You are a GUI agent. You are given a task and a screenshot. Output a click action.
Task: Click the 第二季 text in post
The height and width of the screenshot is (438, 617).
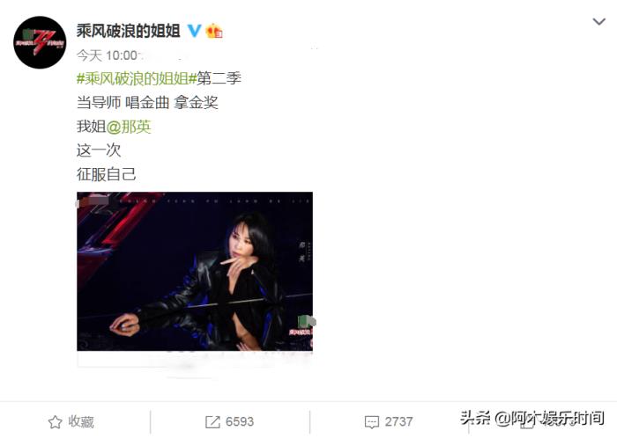tap(219, 78)
